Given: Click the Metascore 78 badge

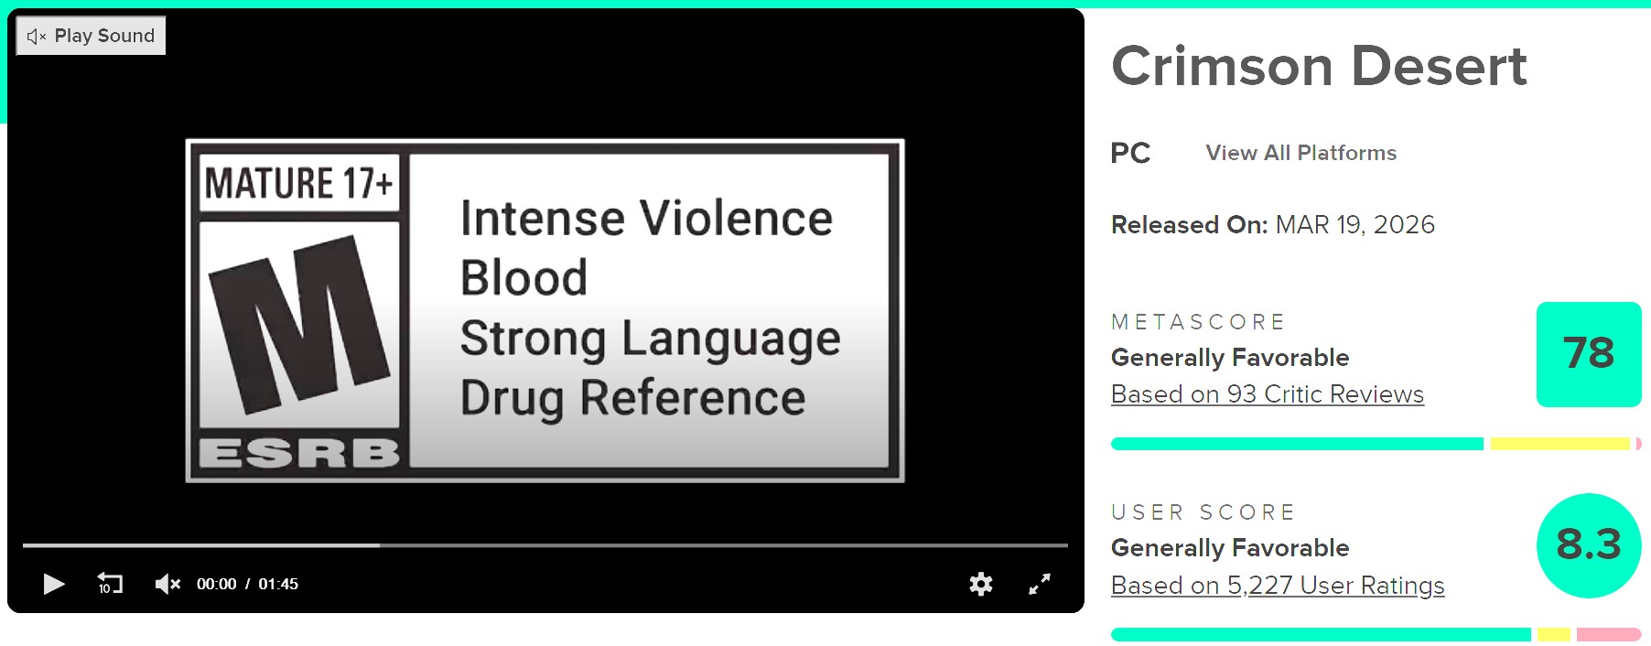Looking at the screenshot, I should [1588, 354].
